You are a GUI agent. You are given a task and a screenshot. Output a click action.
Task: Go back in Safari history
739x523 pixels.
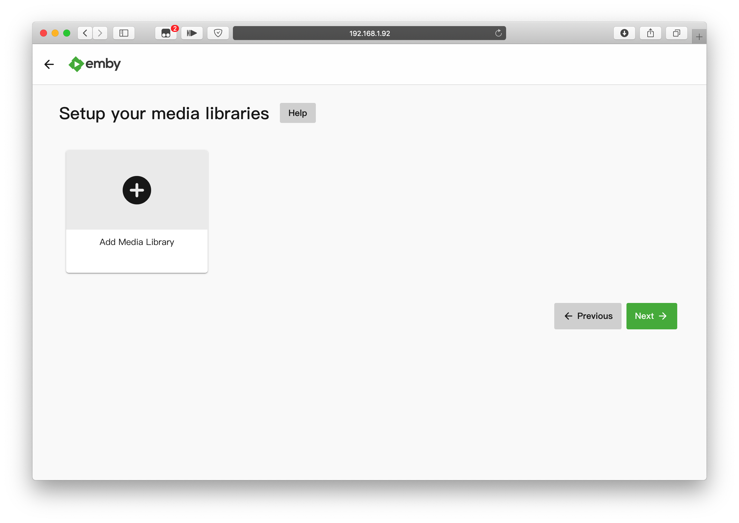[x=85, y=33]
